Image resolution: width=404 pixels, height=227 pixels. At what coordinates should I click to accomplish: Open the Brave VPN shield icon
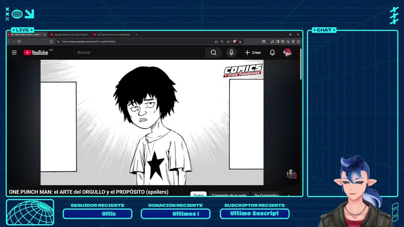point(293,42)
